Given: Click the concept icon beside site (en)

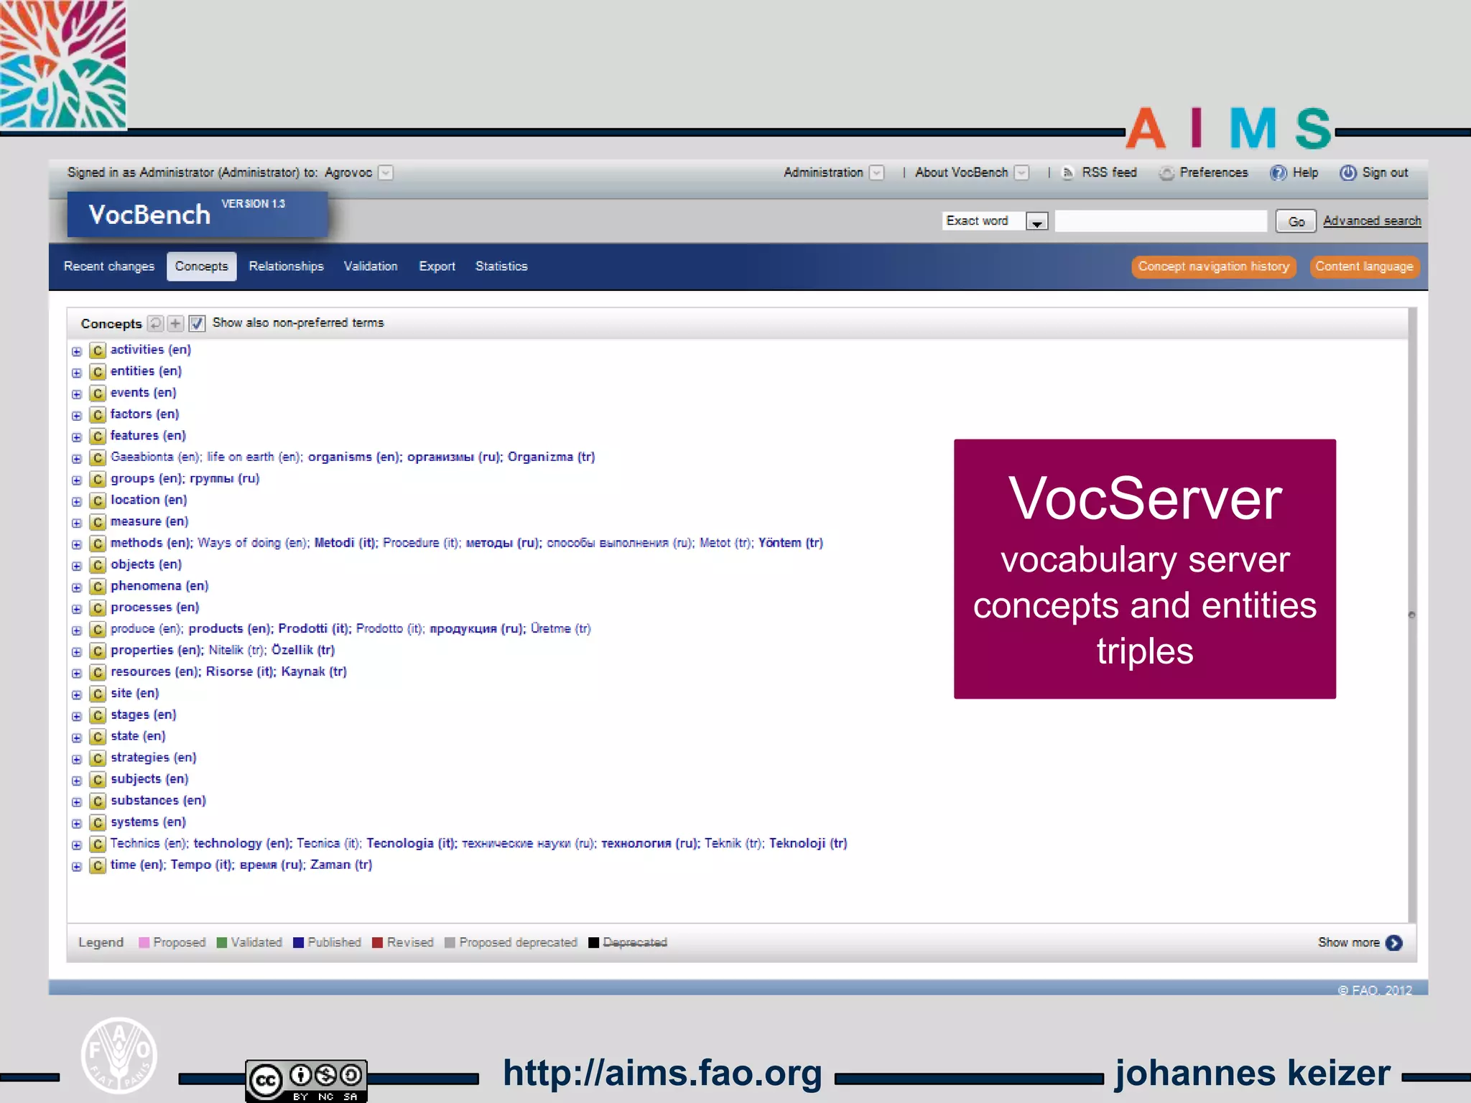Looking at the screenshot, I should [98, 694].
